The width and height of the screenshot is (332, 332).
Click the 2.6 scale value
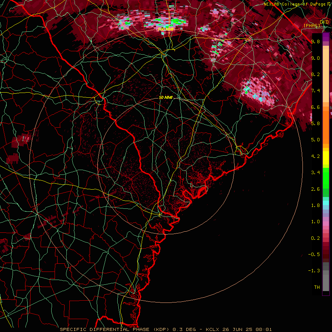(x=315, y=189)
